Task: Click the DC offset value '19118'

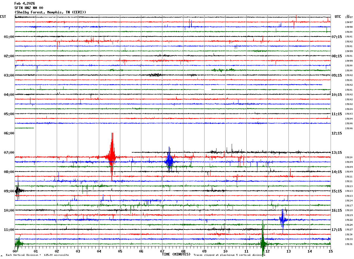Action: [x=349, y=210]
